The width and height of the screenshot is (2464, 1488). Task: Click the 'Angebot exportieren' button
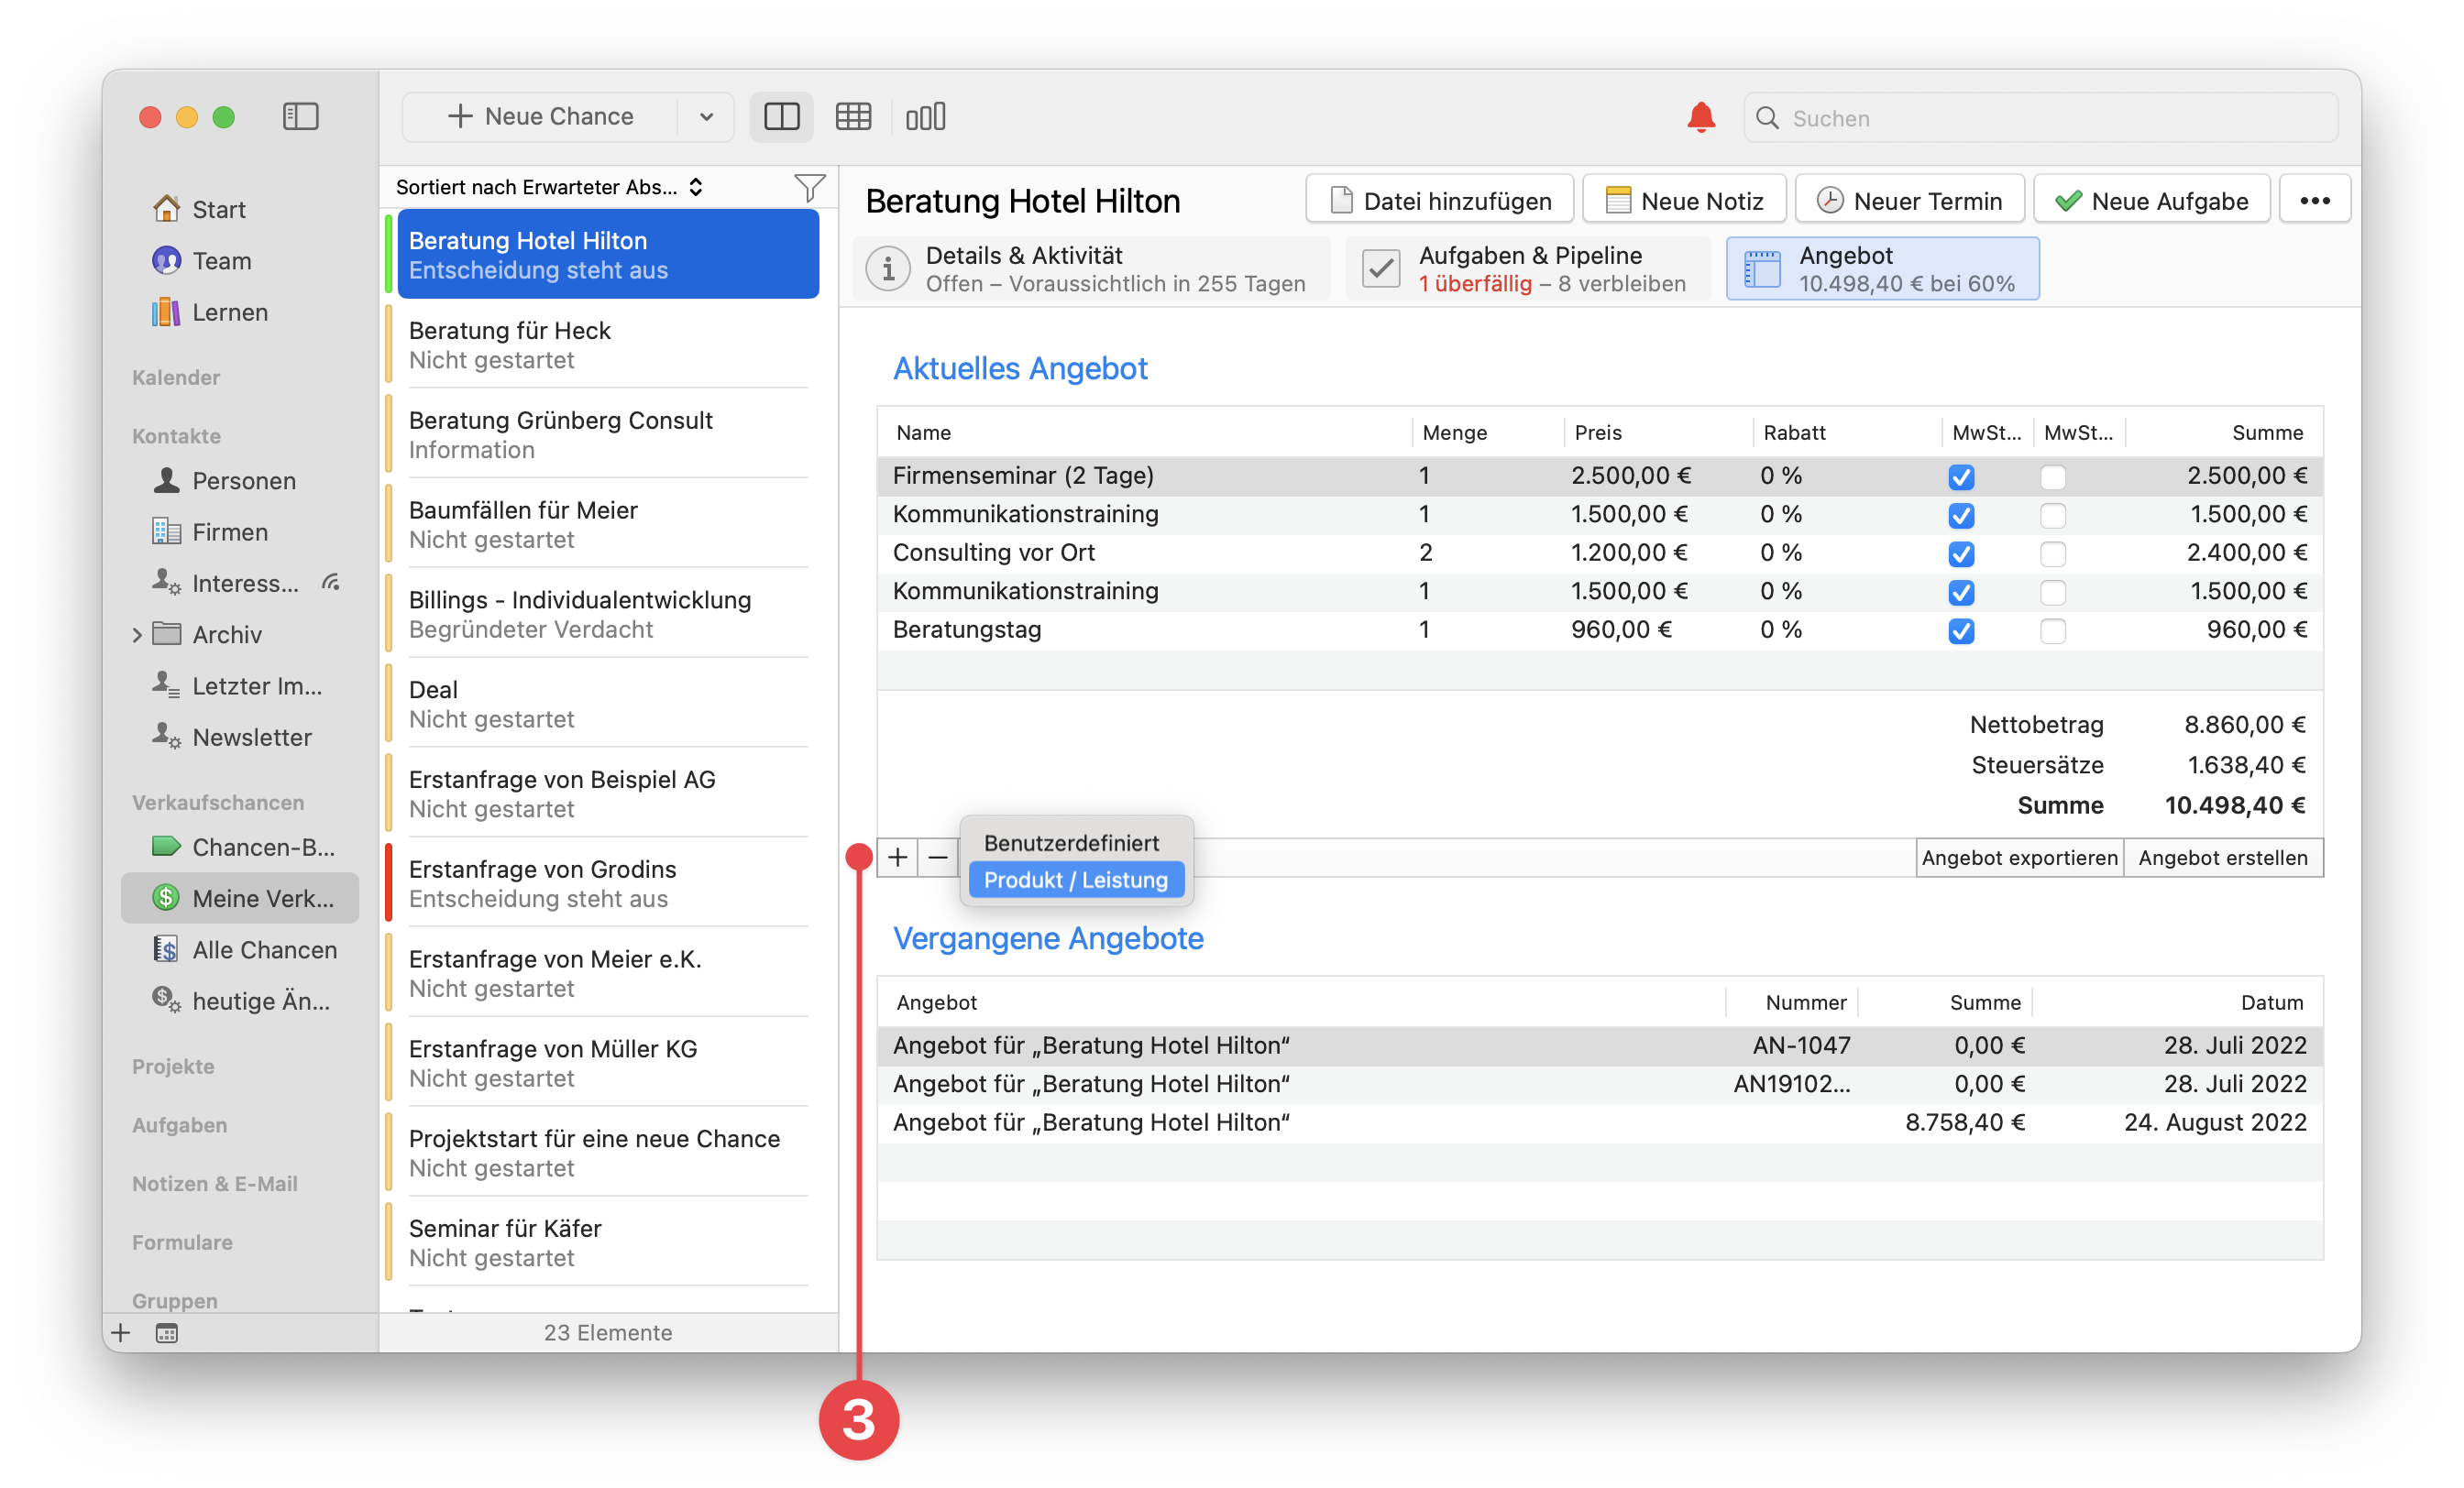pyautogui.click(x=2019, y=858)
